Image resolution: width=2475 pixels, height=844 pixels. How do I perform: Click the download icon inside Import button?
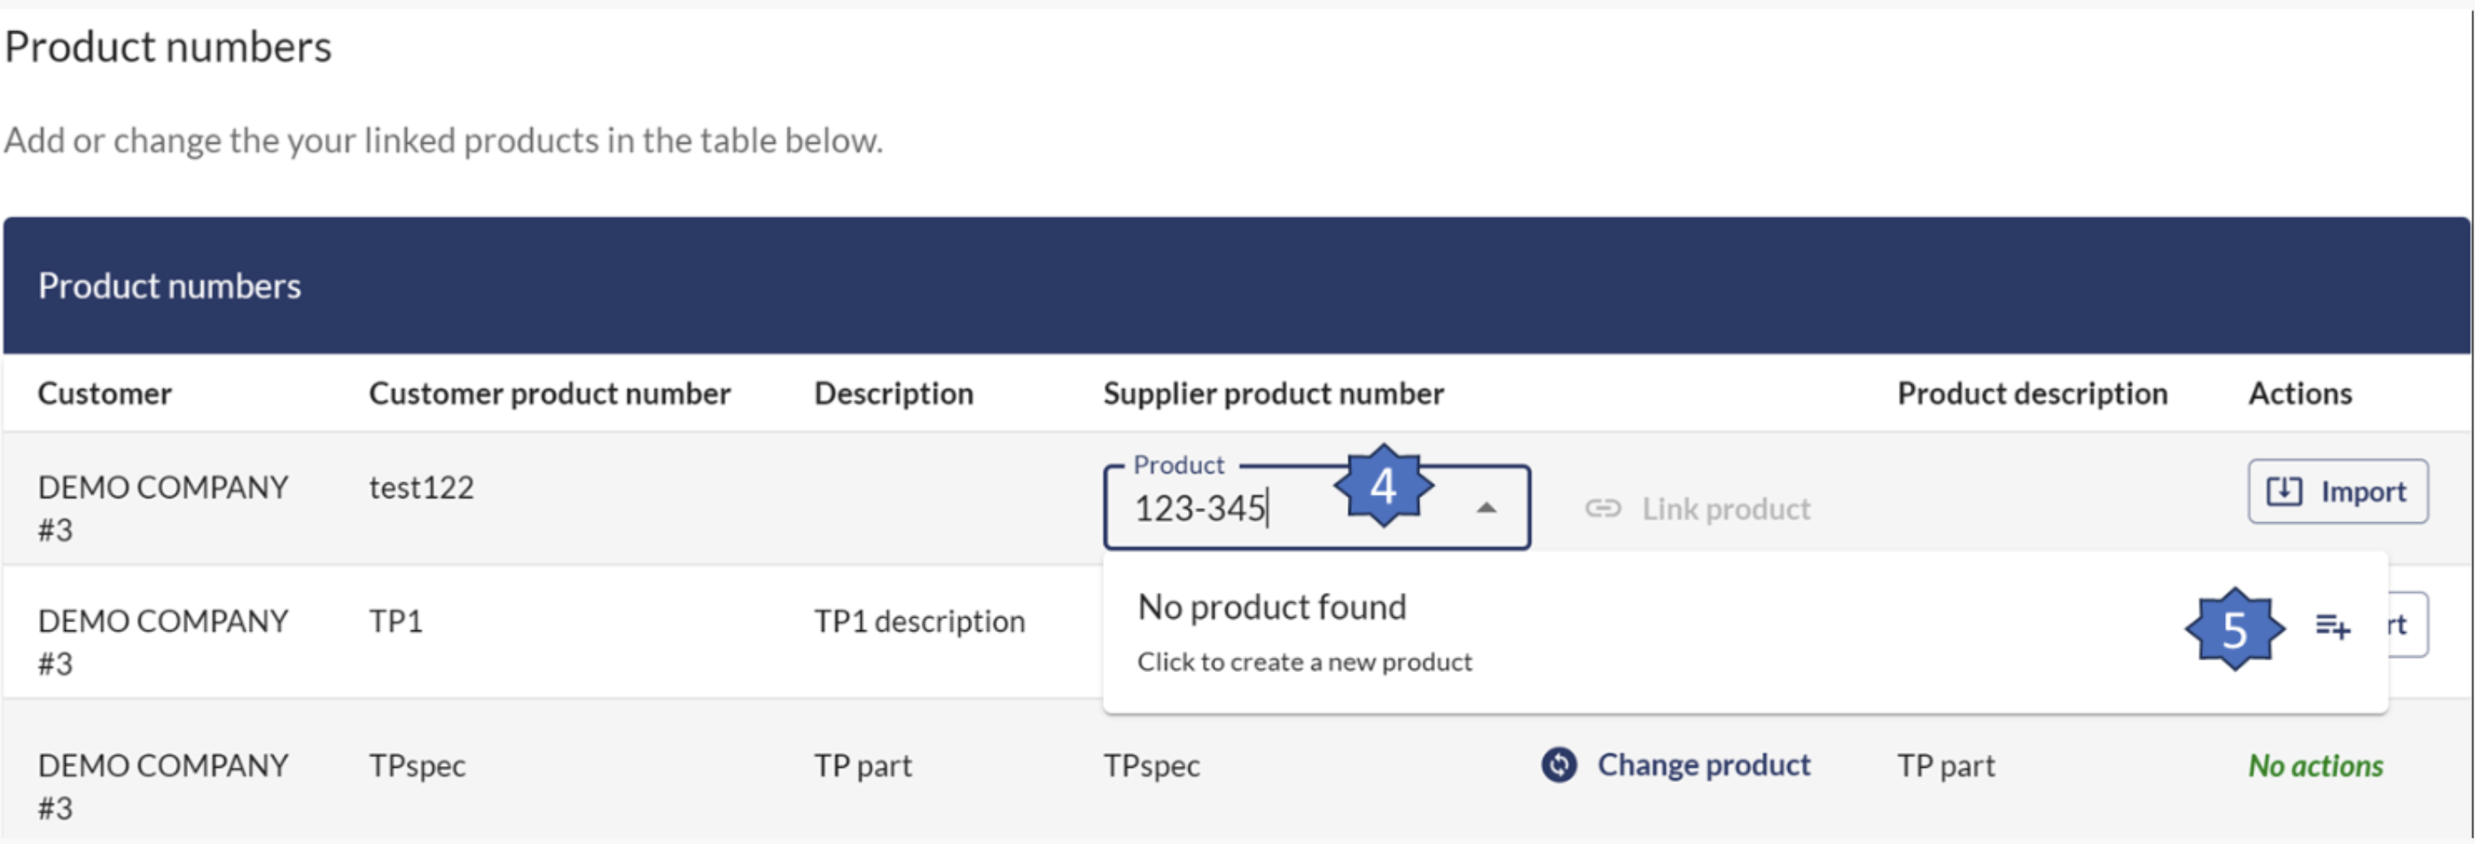coord(2284,491)
